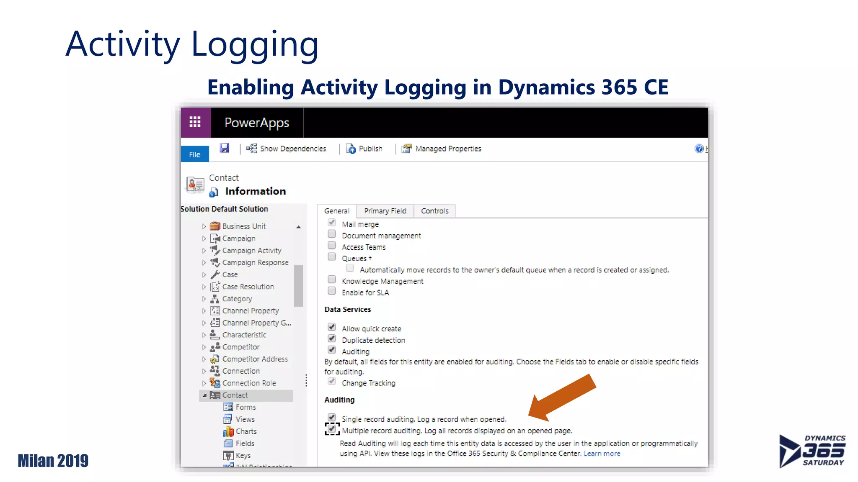The width and height of the screenshot is (858, 482).
Task: Click the Show Dependencies label
Action: 293,149
